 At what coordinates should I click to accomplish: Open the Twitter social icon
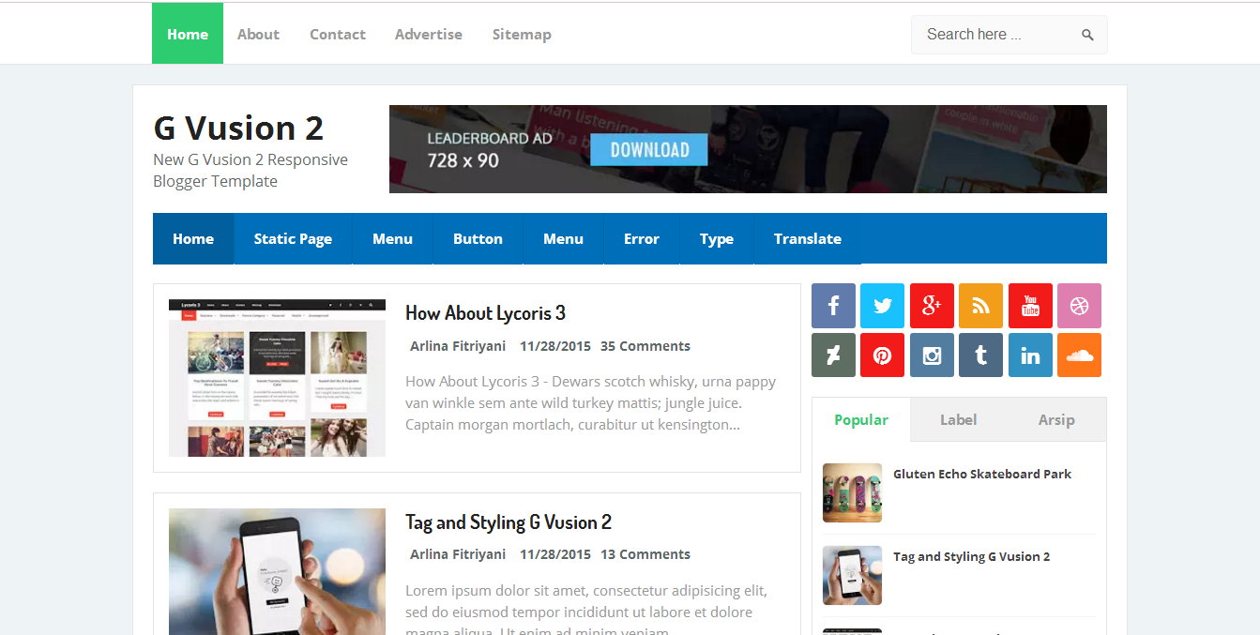pyautogui.click(x=882, y=306)
